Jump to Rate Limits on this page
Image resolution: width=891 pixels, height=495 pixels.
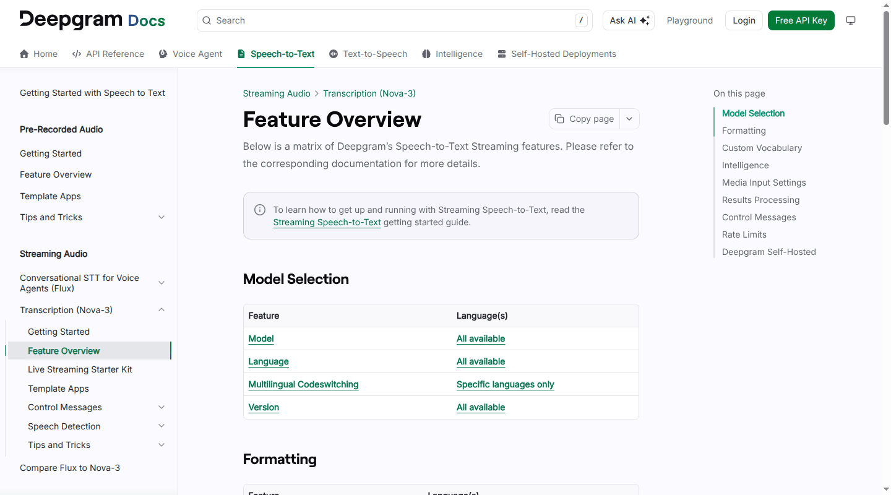pos(744,235)
